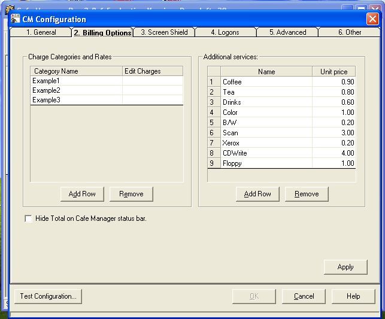Switch to the 1. General tab
385x319 pixels.
point(41,32)
